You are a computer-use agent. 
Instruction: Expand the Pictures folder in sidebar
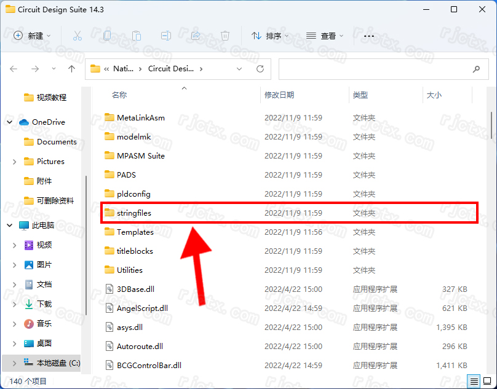[14, 162]
